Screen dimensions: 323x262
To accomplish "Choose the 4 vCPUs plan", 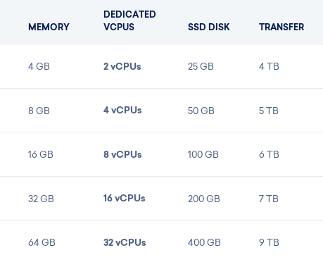I will (x=122, y=110).
